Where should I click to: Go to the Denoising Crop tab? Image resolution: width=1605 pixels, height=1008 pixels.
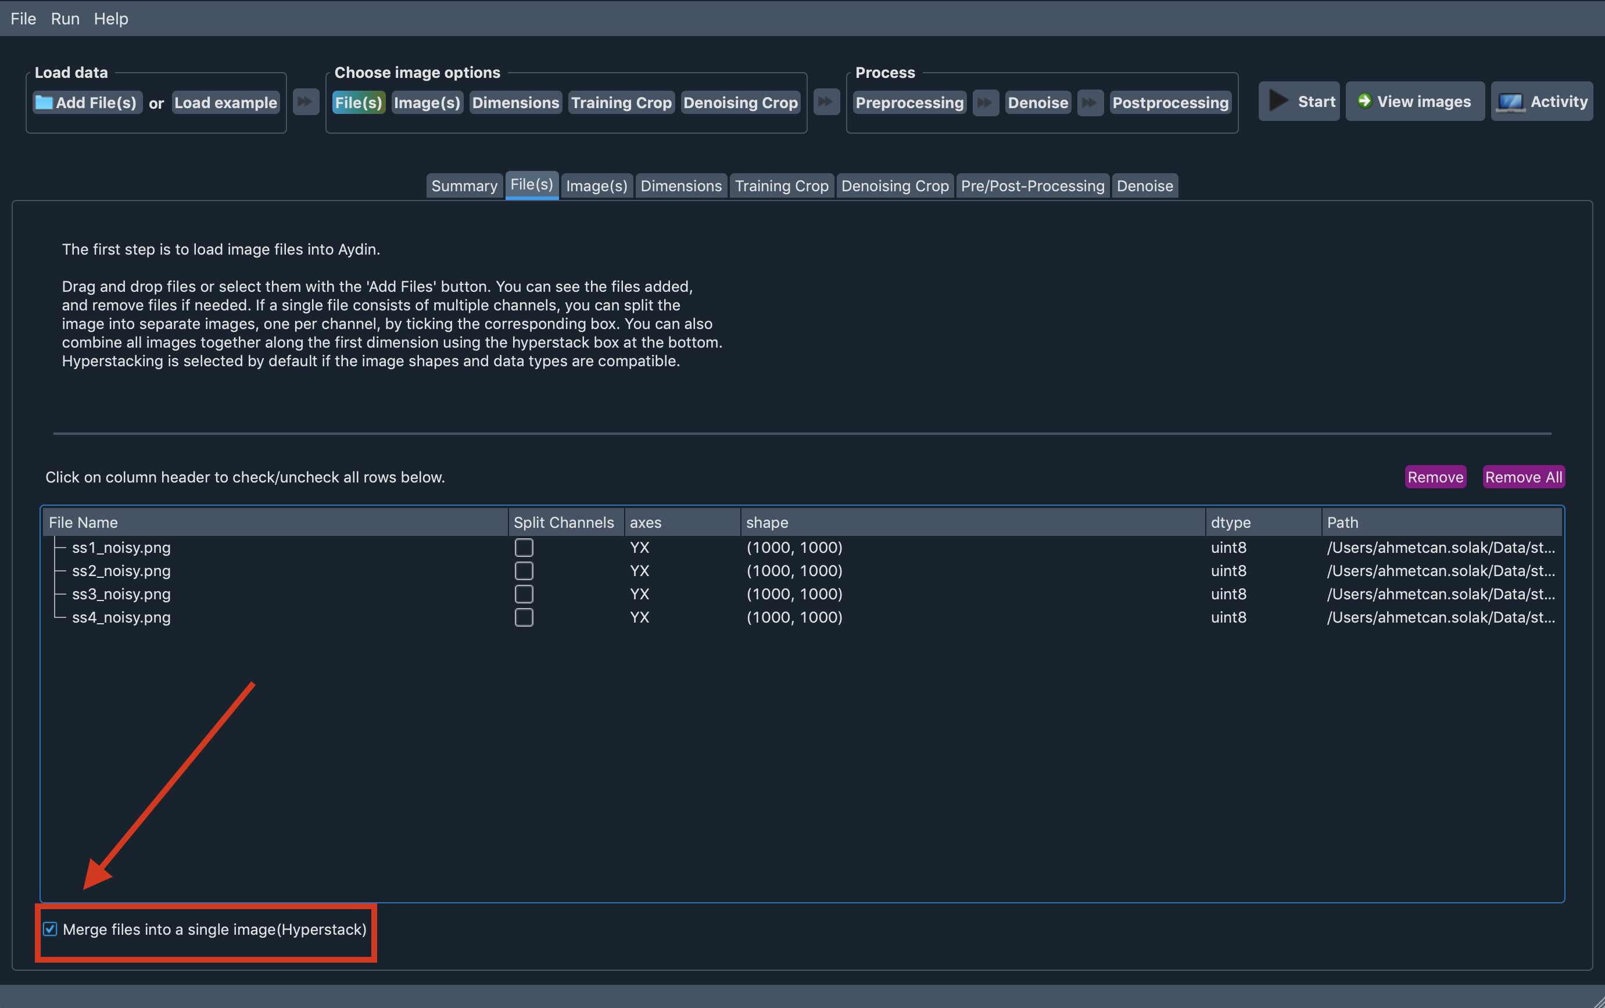[895, 186]
